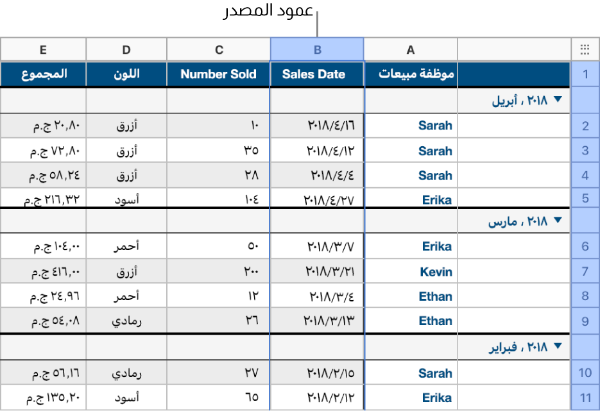
Task: Select column E header
Action: coord(43,49)
